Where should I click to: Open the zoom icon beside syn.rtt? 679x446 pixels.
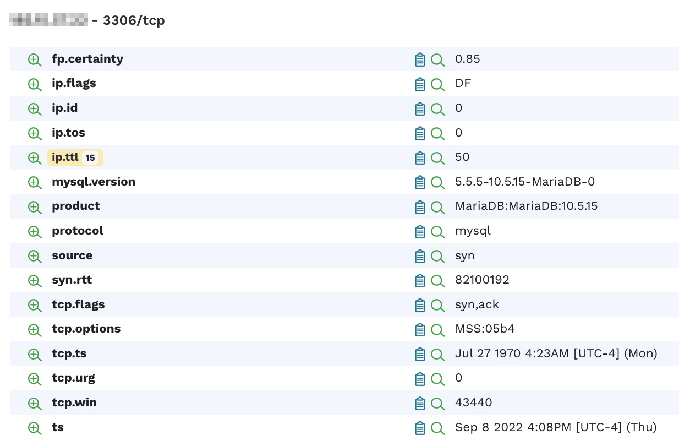[34, 280]
